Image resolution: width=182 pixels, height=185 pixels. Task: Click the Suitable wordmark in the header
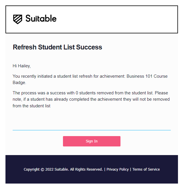pyautogui.click(x=41, y=18)
